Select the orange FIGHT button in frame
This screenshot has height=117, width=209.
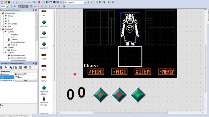click(x=96, y=72)
